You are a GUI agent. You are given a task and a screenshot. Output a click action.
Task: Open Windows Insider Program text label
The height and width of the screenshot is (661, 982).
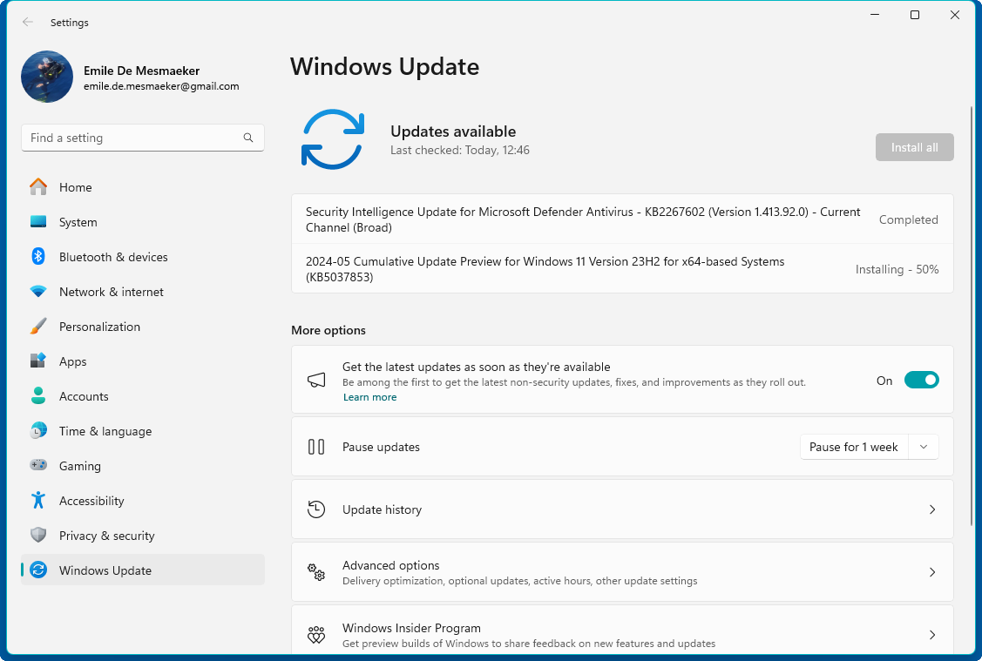coord(411,628)
